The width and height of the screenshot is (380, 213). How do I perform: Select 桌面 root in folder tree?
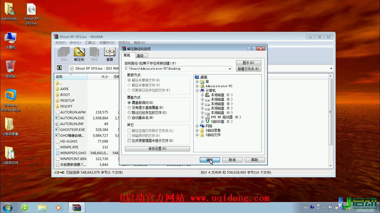coord(201,77)
